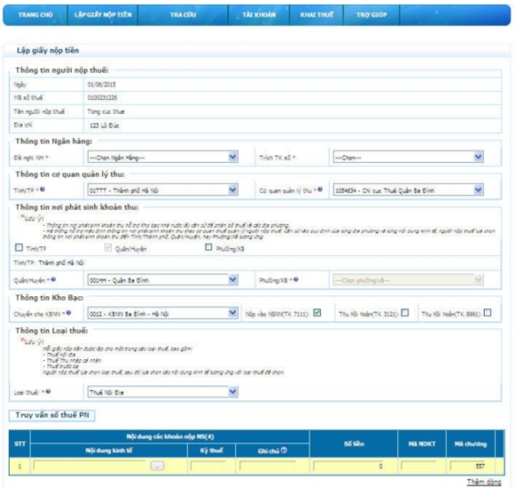Go to the Tra cứu menu
Image resolution: width=525 pixels, height=494 pixels.
click(183, 15)
